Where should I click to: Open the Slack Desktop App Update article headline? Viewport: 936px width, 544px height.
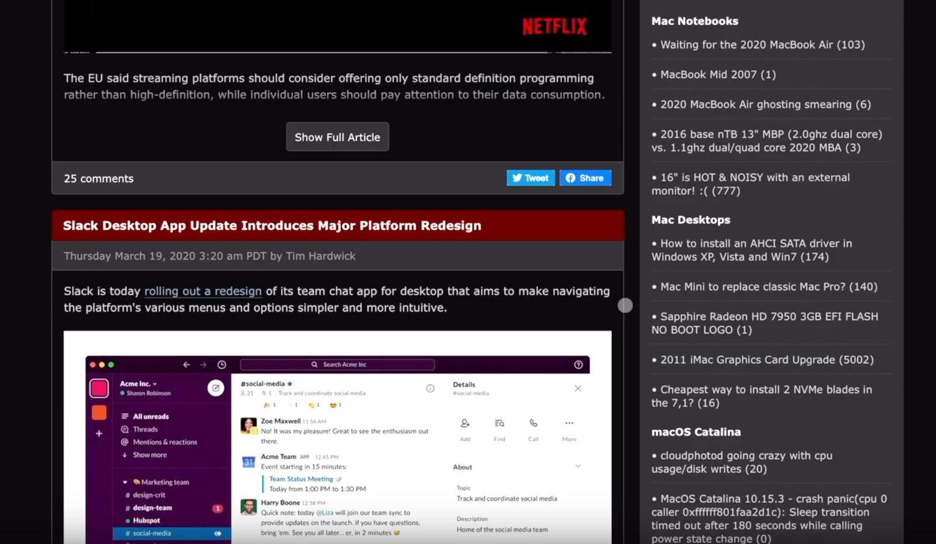pyautogui.click(x=272, y=226)
